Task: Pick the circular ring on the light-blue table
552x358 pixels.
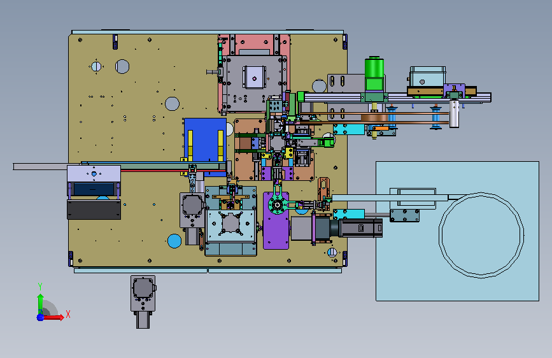Action: click(481, 236)
